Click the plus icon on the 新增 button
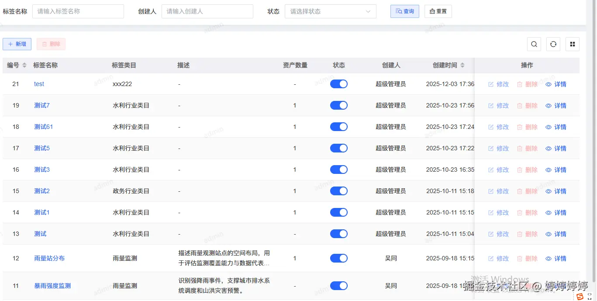The image size is (597, 301). click(11, 44)
